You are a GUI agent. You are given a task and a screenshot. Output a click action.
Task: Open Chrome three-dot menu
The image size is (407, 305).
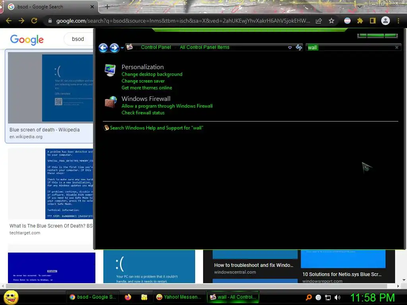pyautogui.click(x=398, y=21)
